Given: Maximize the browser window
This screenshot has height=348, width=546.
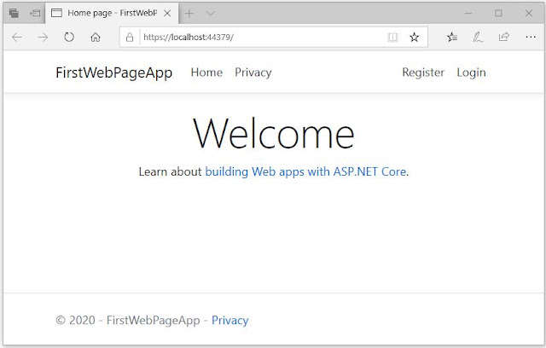Looking at the screenshot, I should click(x=498, y=14).
